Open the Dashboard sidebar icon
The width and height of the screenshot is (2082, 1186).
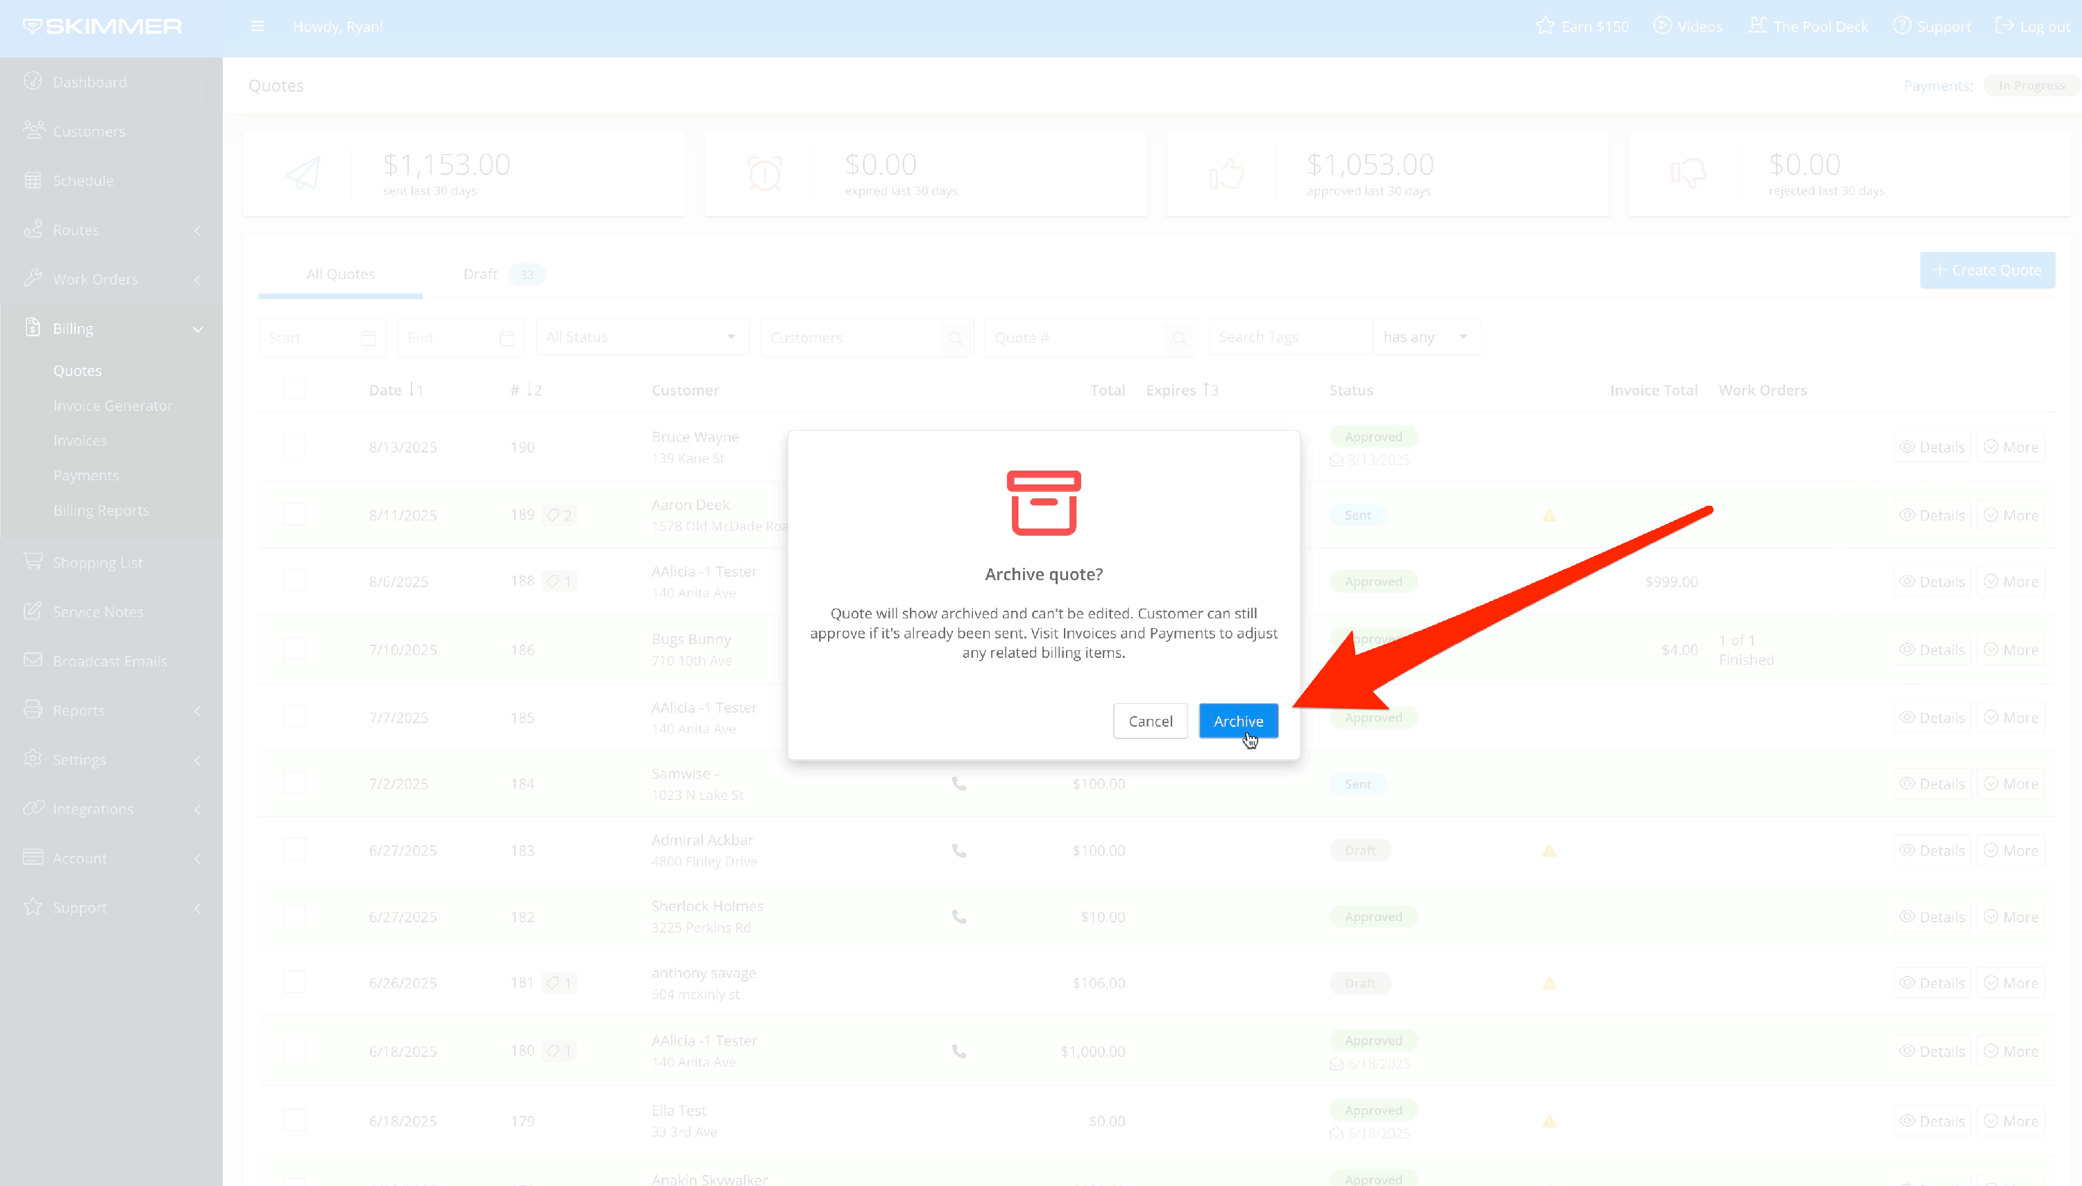[x=33, y=81]
